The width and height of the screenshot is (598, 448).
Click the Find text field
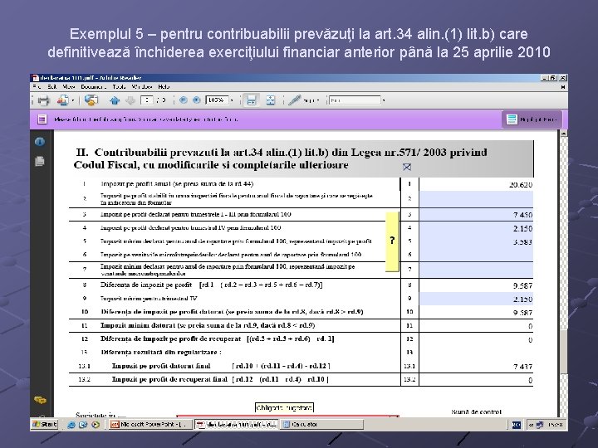click(x=355, y=100)
